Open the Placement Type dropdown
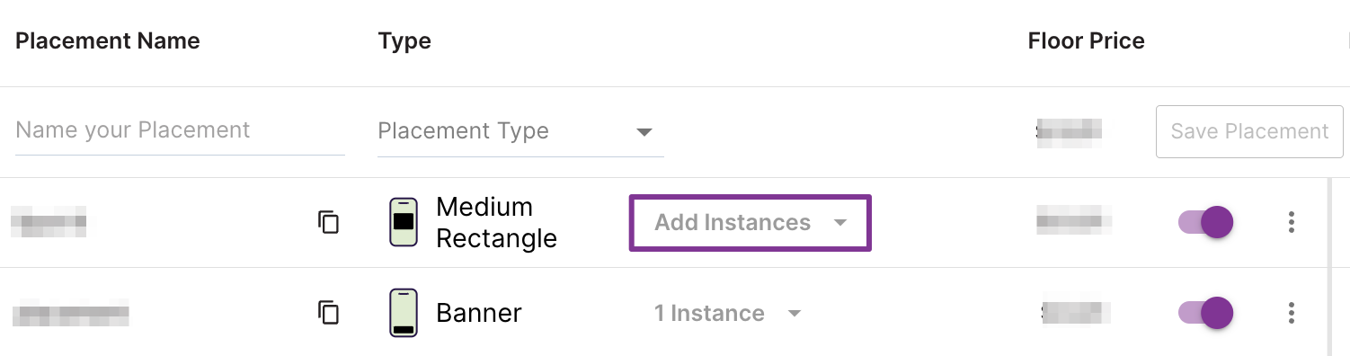The width and height of the screenshot is (1350, 356). click(x=520, y=131)
